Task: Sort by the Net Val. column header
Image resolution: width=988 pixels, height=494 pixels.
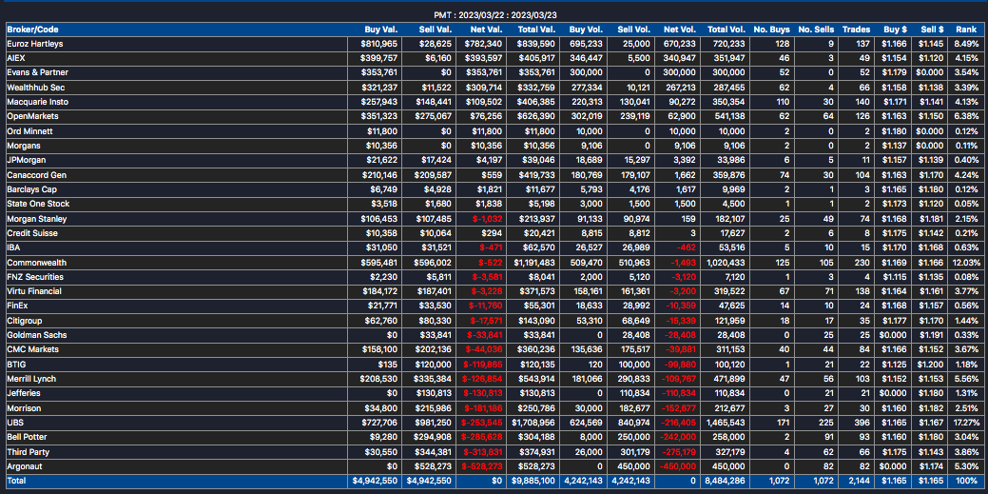Action: [x=487, y=30]
